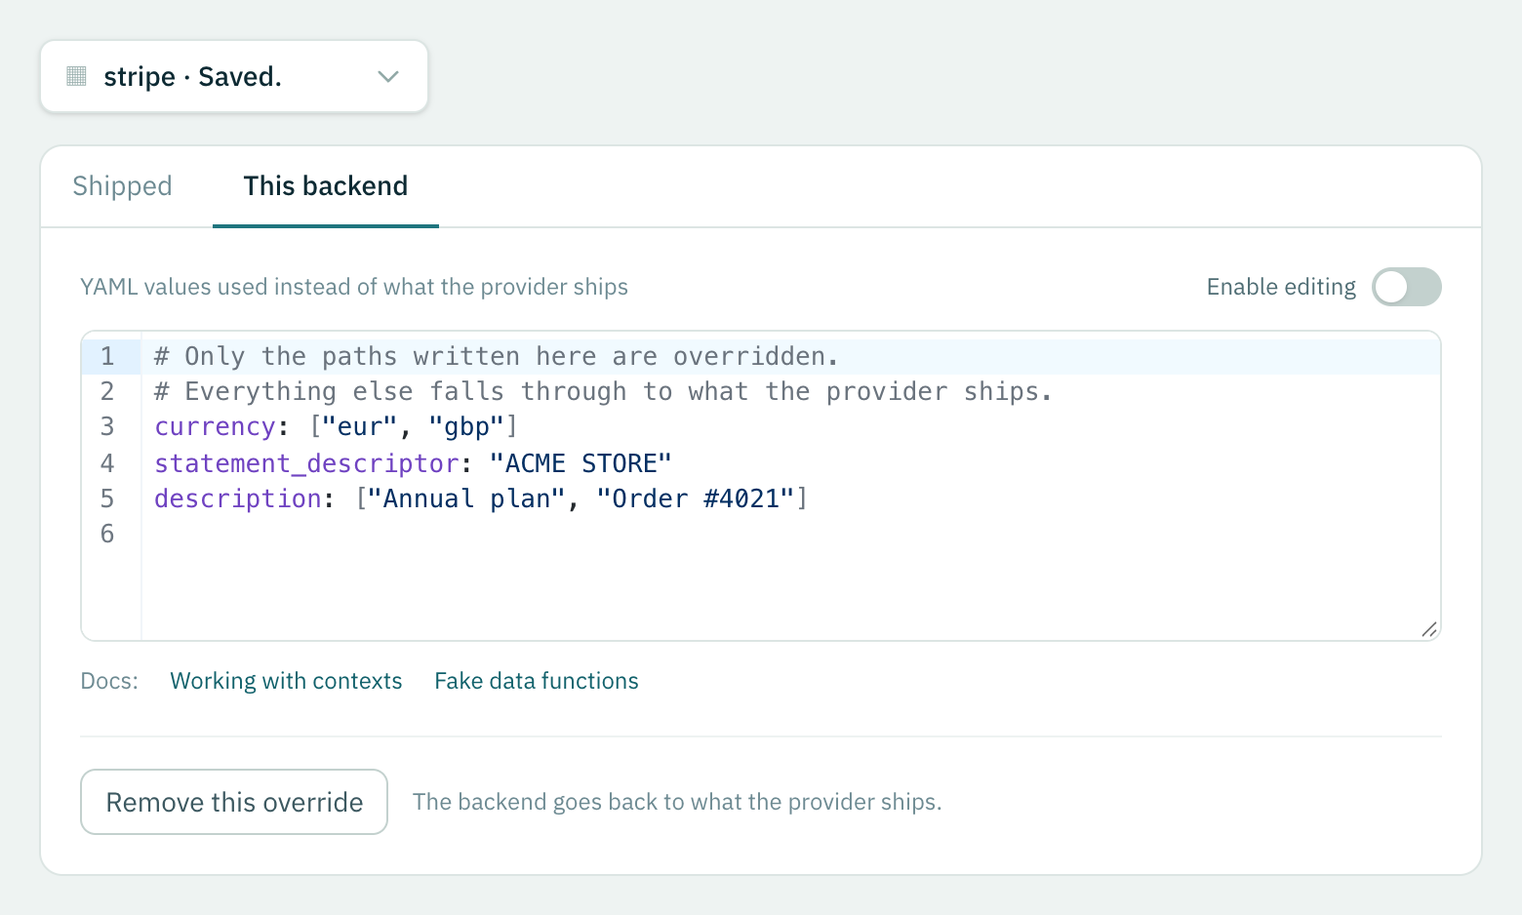The width and height of the screenshot is (1522, 915).
Task: Open the Fake data functions docs link
Action: click(x=537, y=681)
